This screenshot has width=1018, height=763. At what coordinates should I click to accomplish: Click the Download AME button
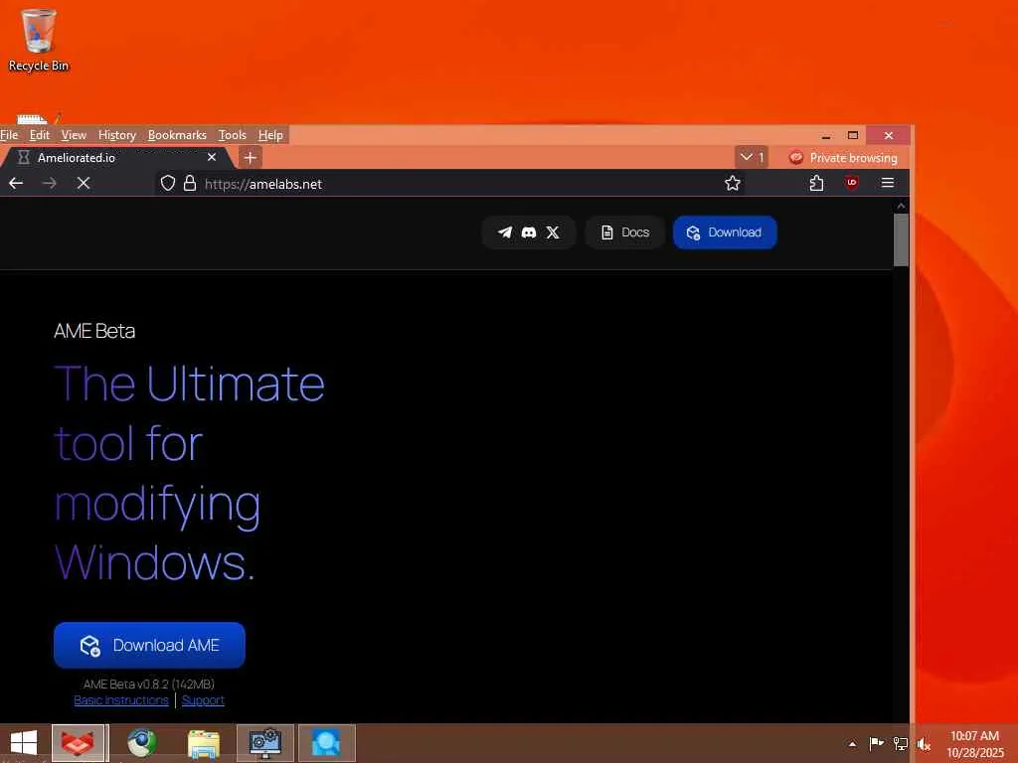click(x=149, y=646)
